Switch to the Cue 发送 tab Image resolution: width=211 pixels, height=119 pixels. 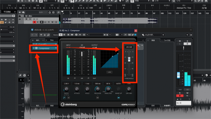pos(167,40)
